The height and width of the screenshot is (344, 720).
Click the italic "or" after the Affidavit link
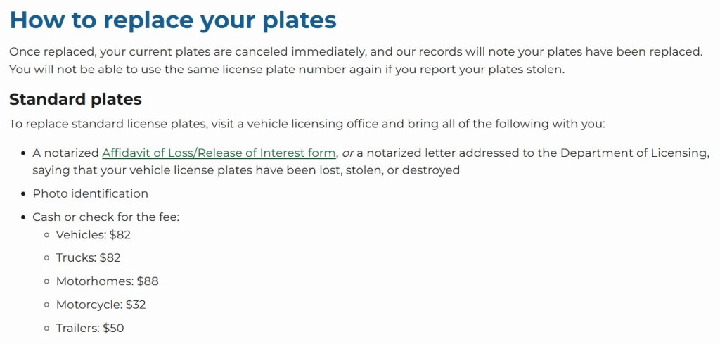click(348, 153)
